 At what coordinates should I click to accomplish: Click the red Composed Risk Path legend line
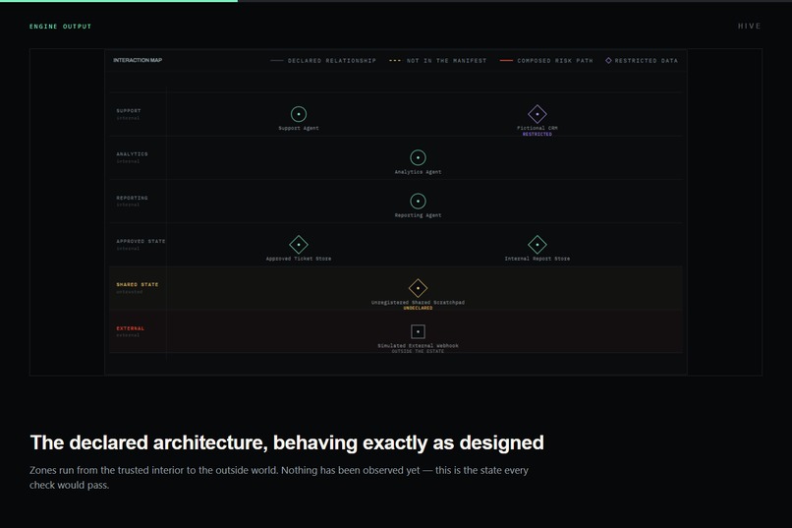[506, 61]
